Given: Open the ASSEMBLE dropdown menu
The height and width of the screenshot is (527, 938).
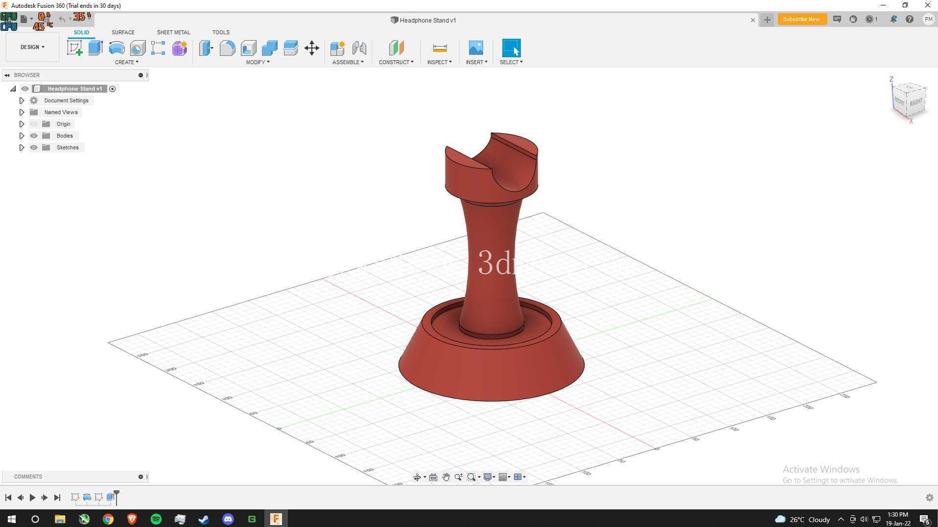Looking at the screenshot, I should click(348, 62).
